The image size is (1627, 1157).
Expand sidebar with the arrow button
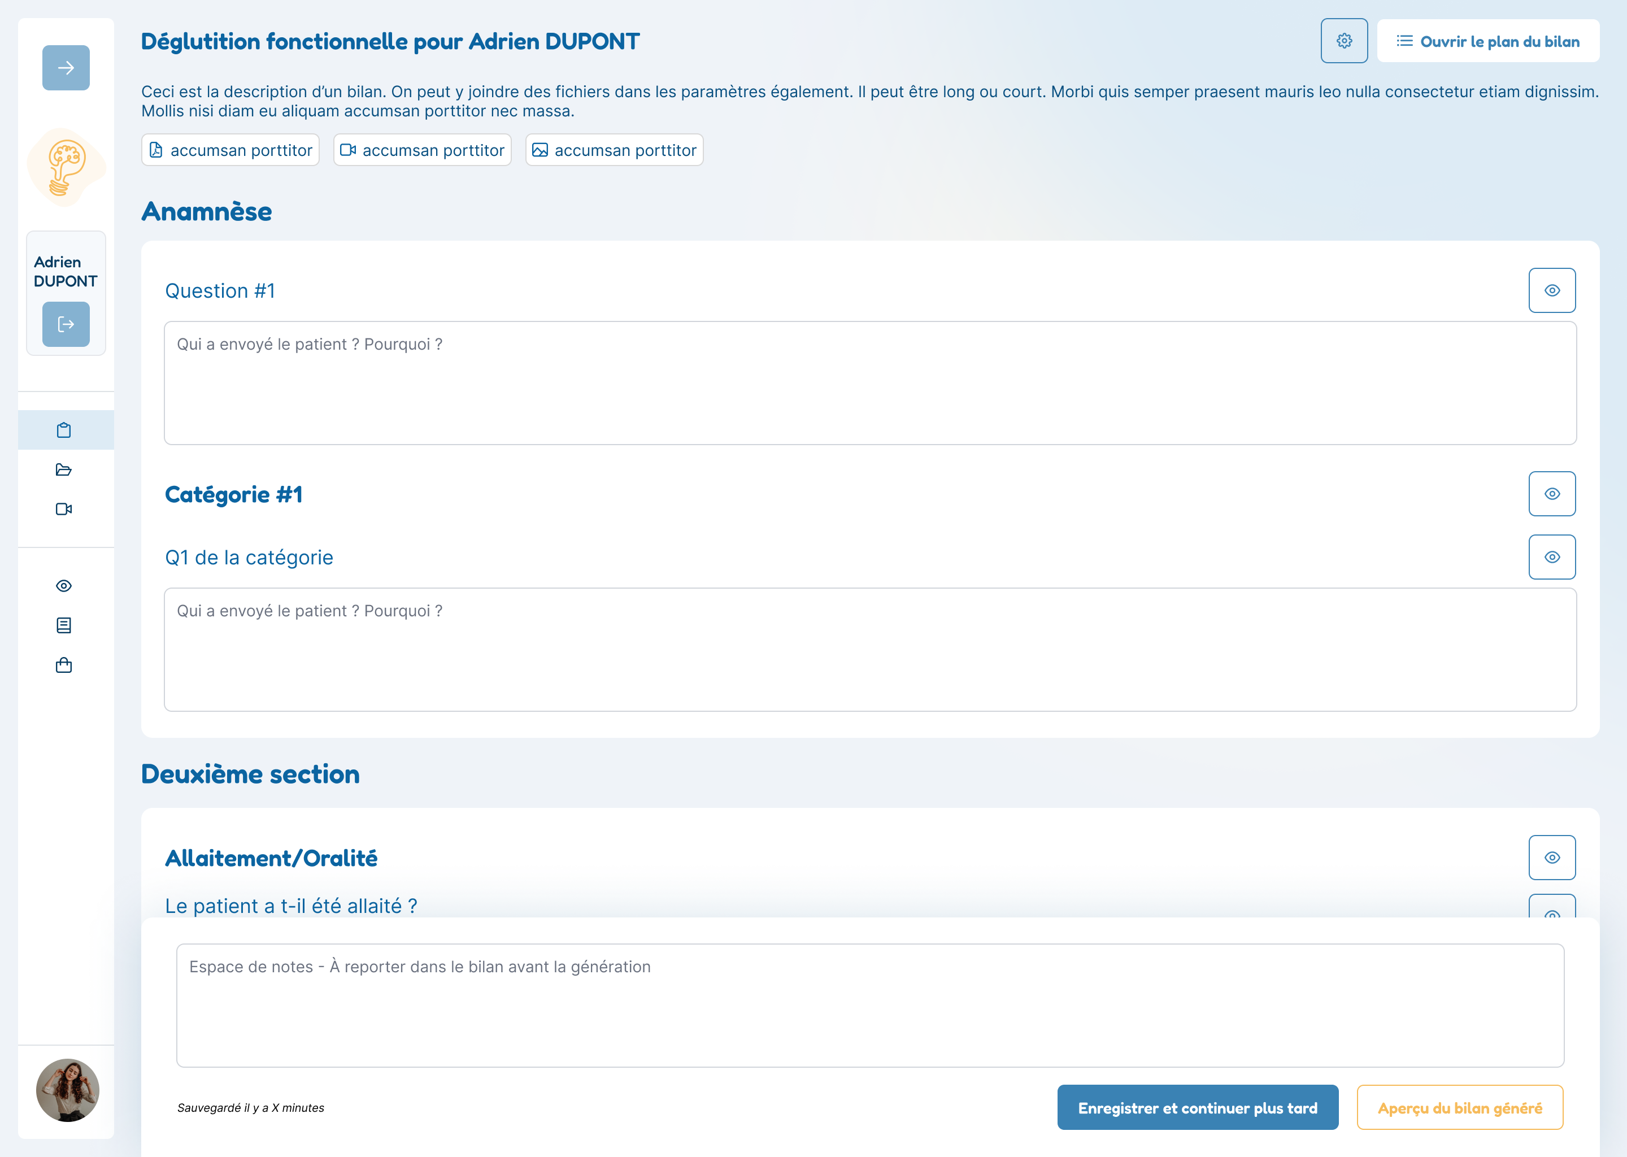click(x=66, y=68)
